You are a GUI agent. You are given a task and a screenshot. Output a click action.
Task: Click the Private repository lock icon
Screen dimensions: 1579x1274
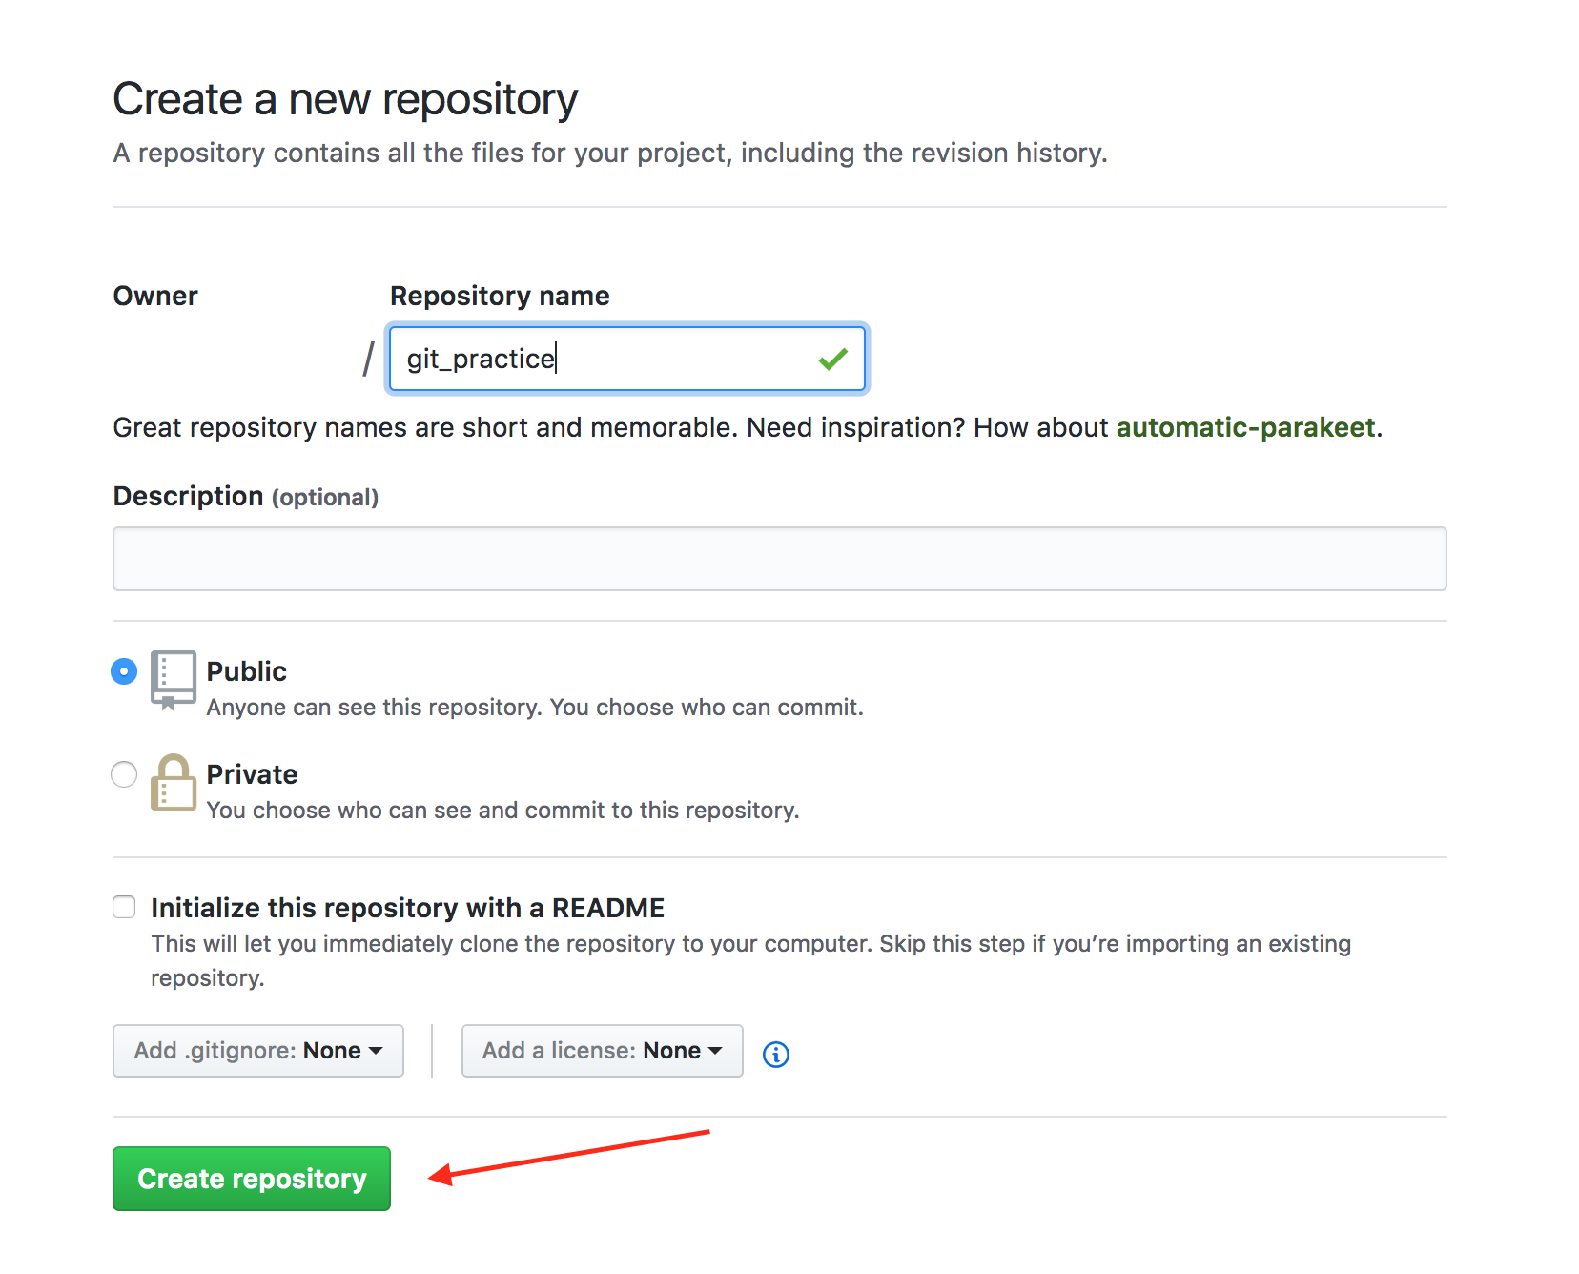(173, 782)
